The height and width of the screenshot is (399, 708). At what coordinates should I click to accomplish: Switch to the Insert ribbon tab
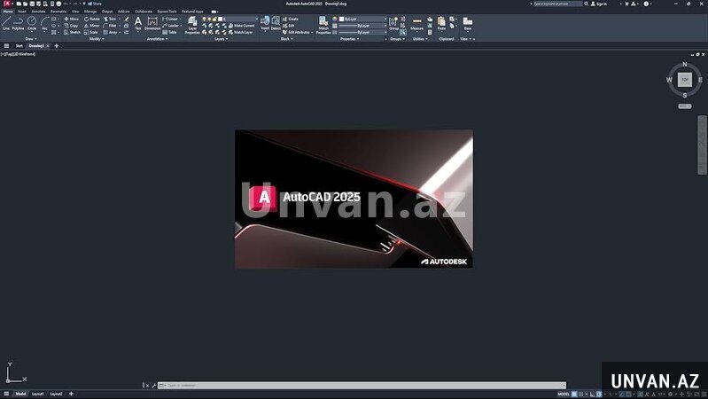pyautogui.click(x=21, y=12)
